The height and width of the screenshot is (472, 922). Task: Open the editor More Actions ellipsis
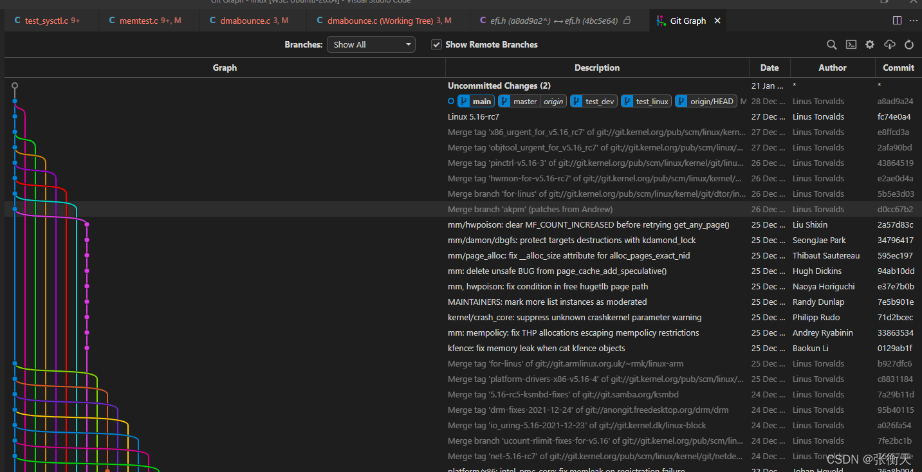[914, 21]
